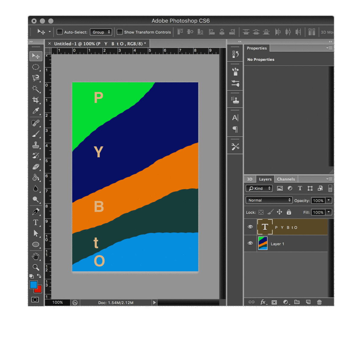Screen dimensions: 362x344
Task: Select the Ellipse shape tool
Action: pos(36,244)
